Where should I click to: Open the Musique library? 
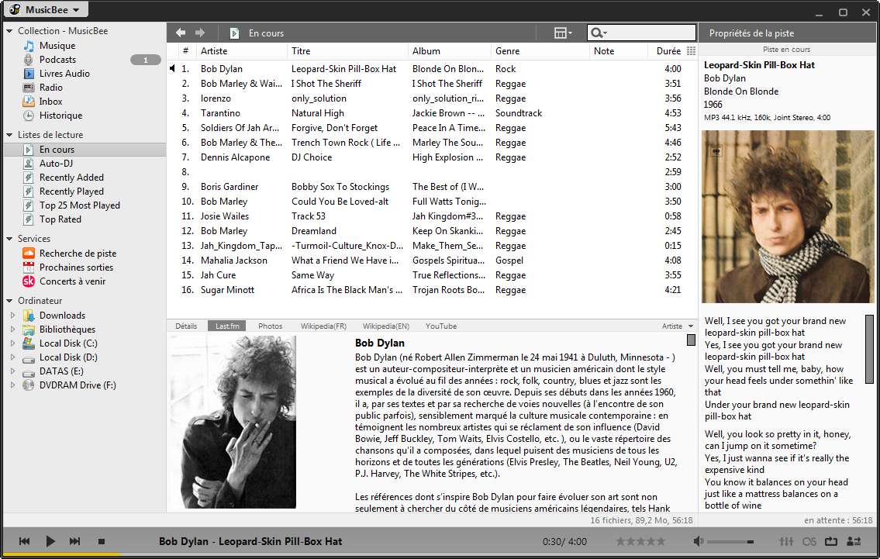coord(57,46)
